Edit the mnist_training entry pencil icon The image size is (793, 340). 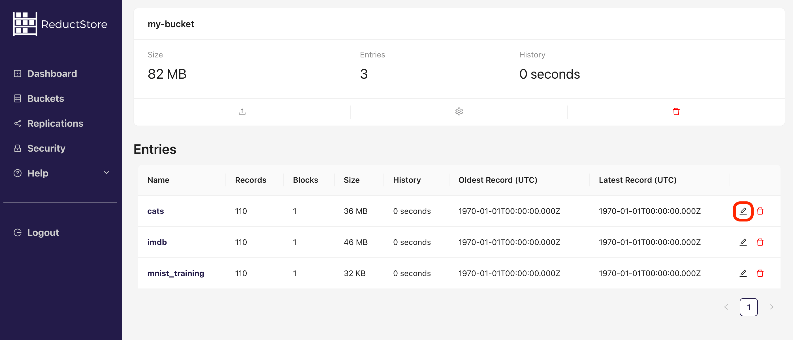coord(743,273)
